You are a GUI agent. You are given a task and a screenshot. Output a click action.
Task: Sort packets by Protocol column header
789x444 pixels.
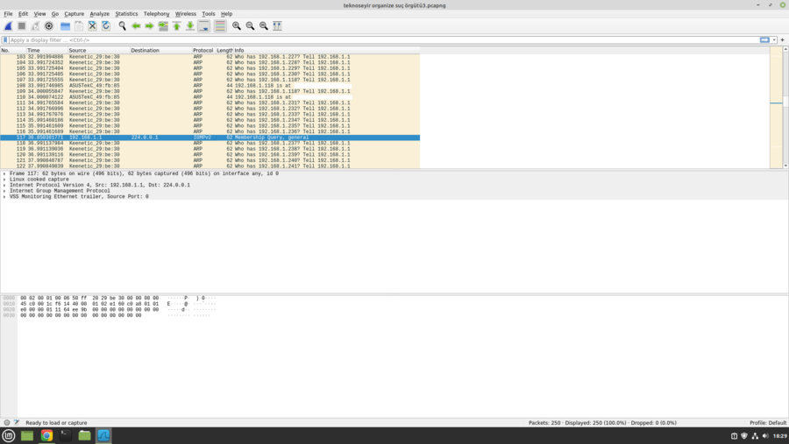(203, 50)
